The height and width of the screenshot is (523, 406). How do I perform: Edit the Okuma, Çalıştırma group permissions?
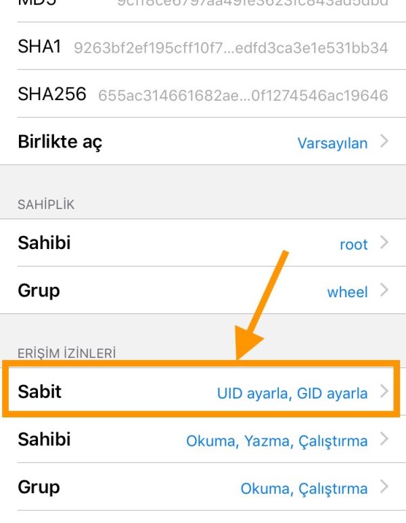pos(304,488)
